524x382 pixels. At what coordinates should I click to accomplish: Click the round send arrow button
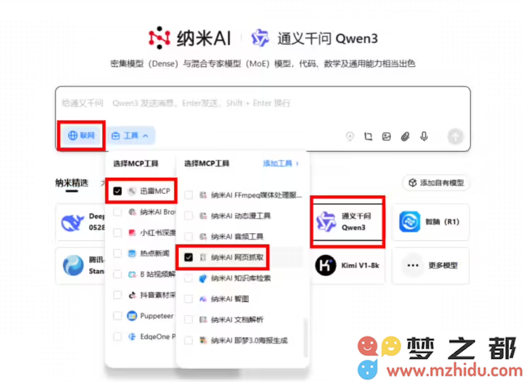tap(455, 136)
